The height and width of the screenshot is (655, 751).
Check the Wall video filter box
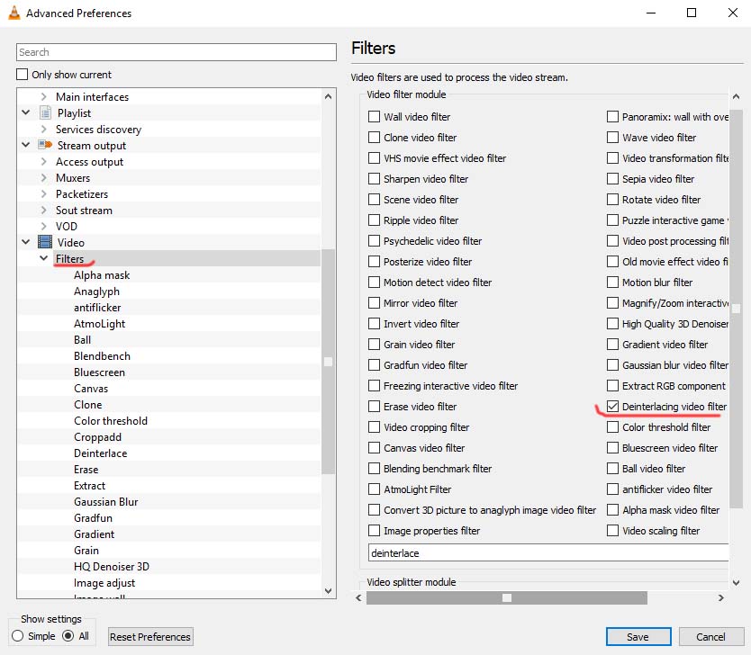click(374, 117)
